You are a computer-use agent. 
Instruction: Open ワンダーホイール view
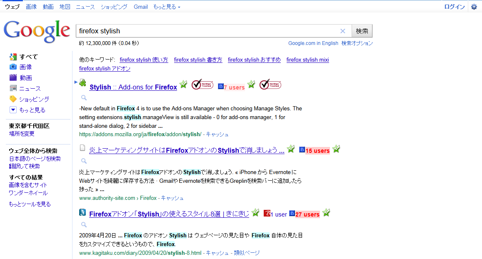pyautogui.click(x=28, y=193)
